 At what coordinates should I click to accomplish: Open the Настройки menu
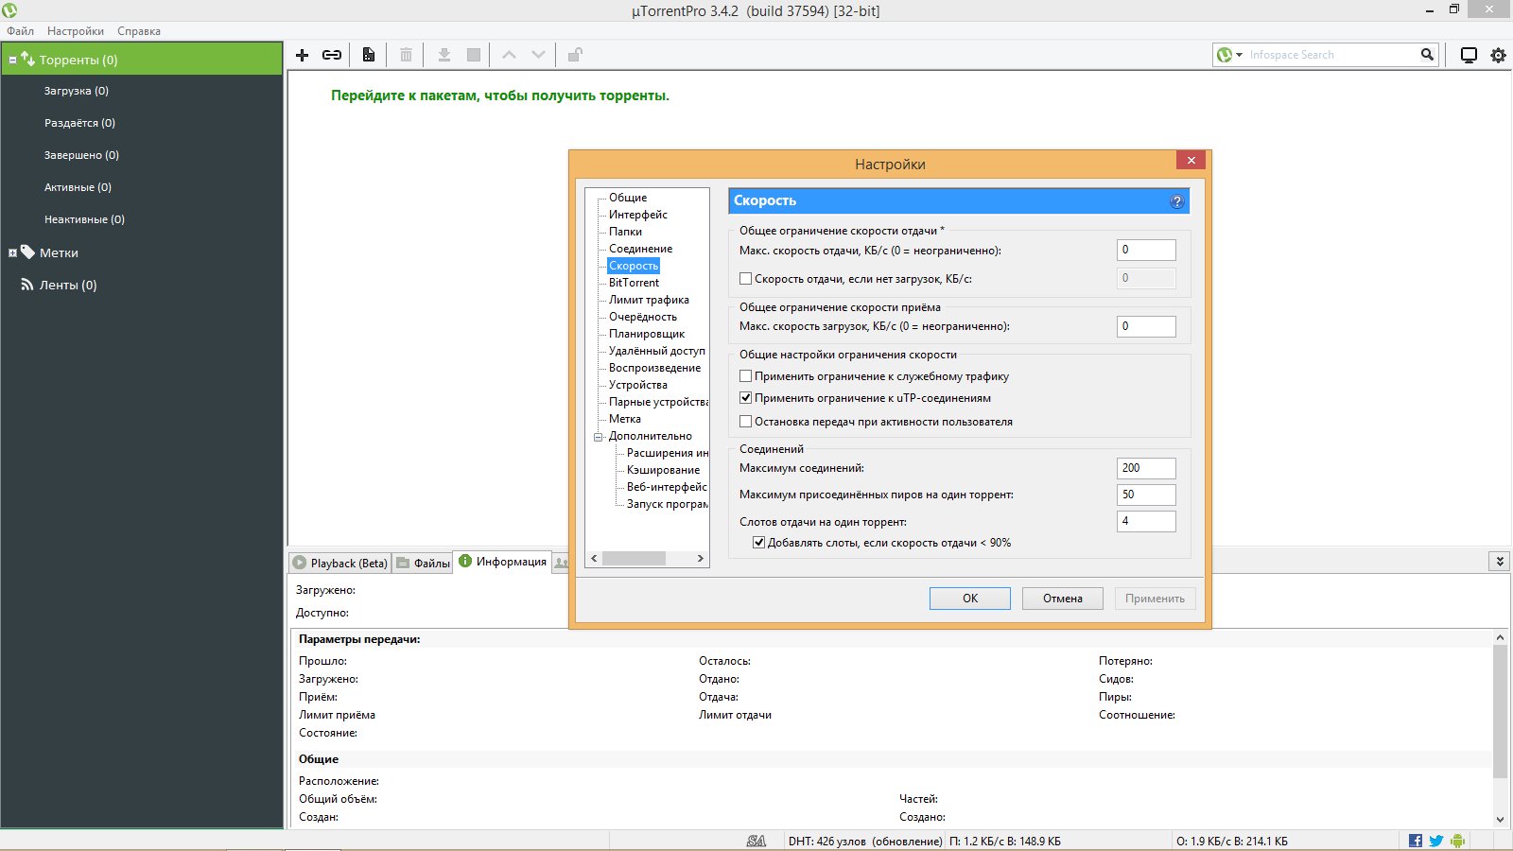[76, 31]
